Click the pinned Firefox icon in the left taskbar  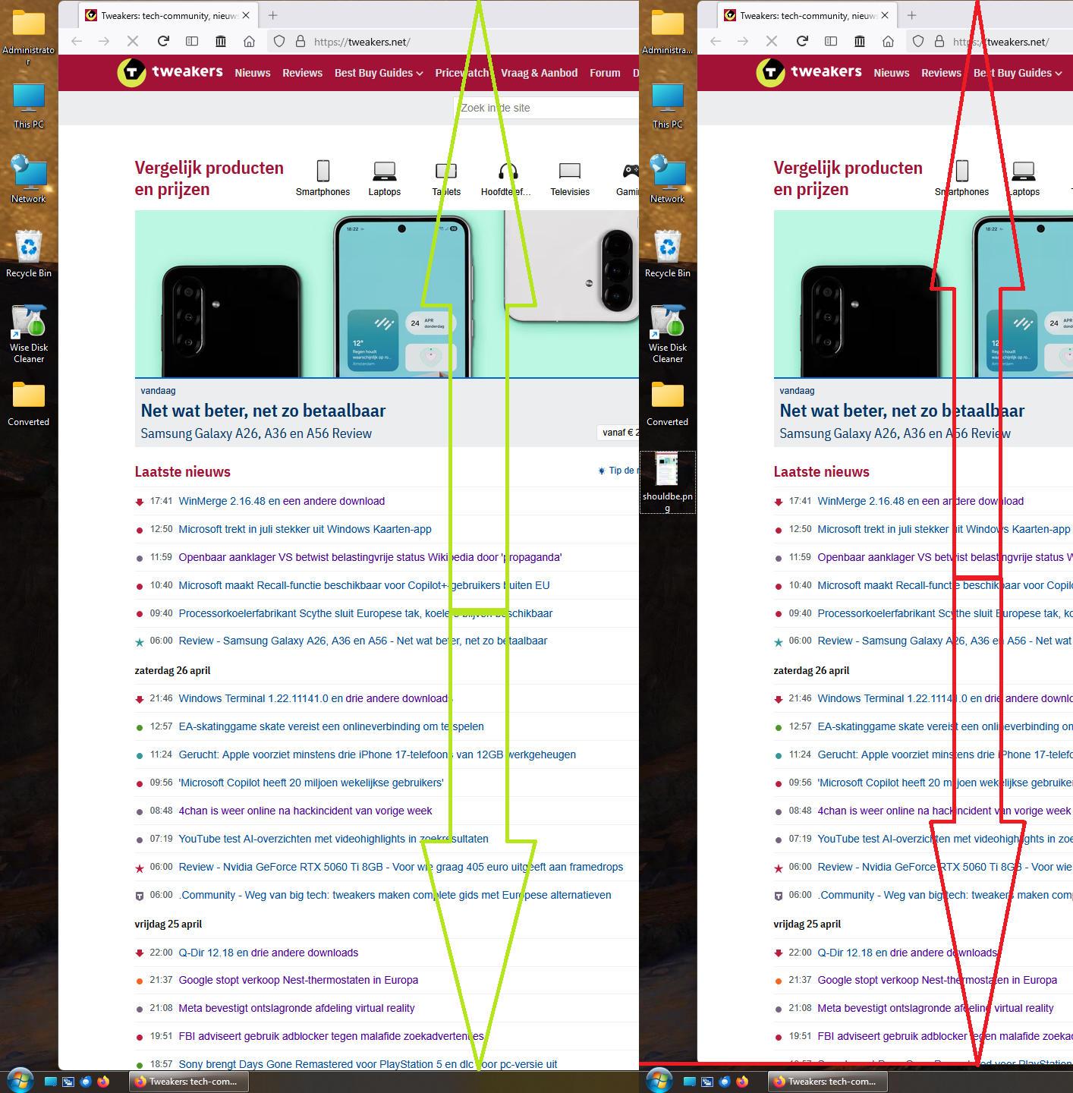(103, 1082)
